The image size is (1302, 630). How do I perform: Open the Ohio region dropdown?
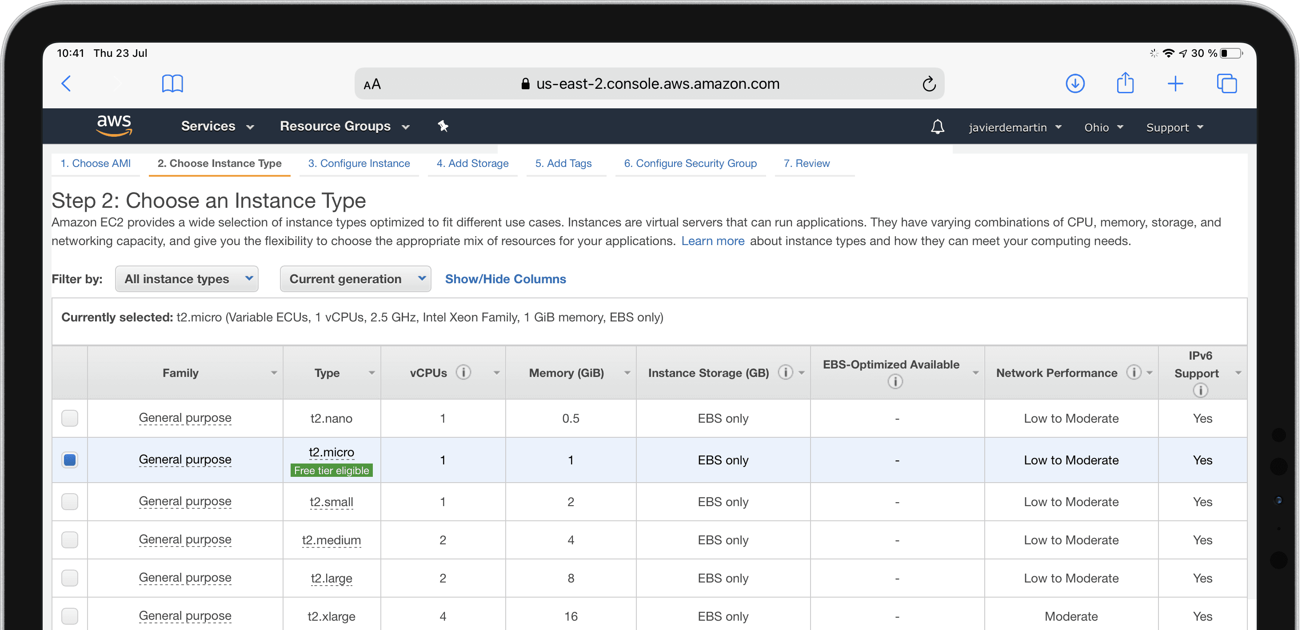pos(1103,127)
